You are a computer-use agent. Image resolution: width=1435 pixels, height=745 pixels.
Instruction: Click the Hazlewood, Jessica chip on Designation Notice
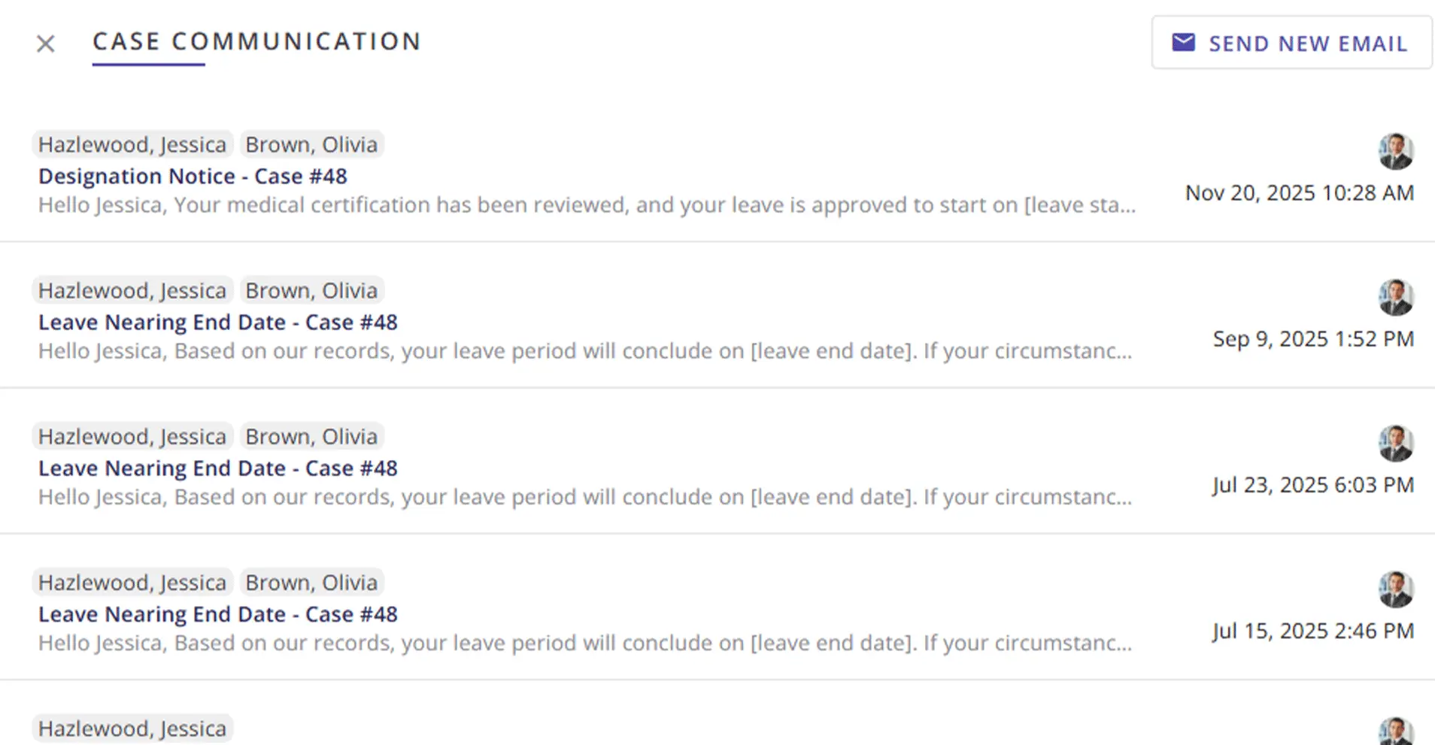coord(132,144)
